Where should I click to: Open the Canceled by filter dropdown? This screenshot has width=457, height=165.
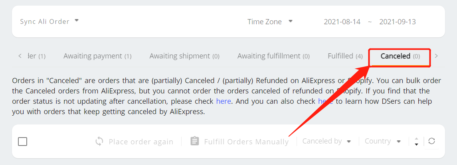[x=326, y=141]
